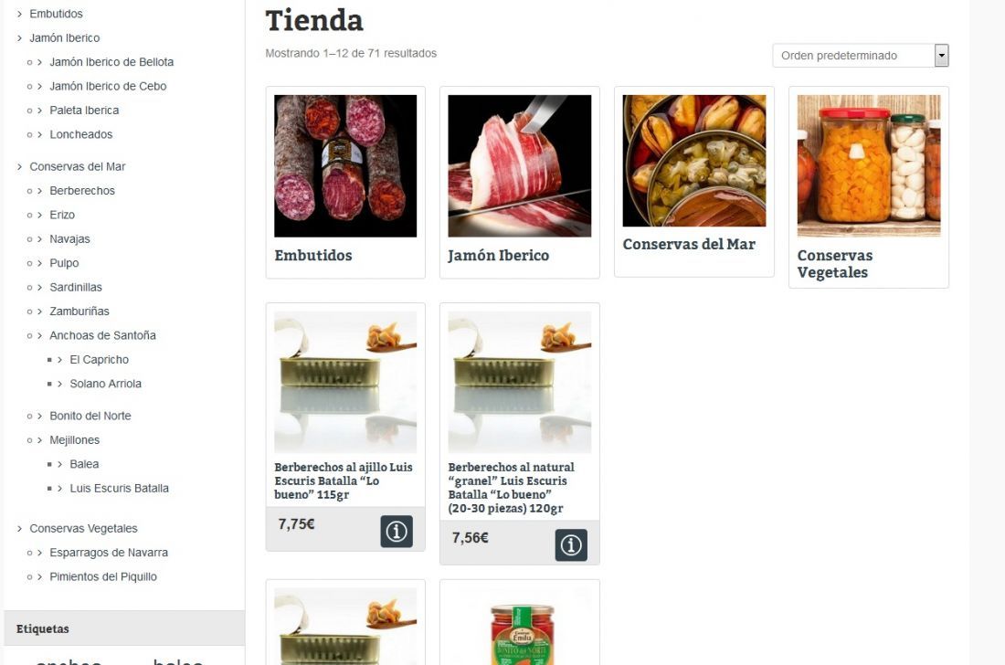This screenshot has height=665, width=1005.
Task: Go to Jamón Iberico de Bellota sidebar link
Action: (x=111, y=62)
